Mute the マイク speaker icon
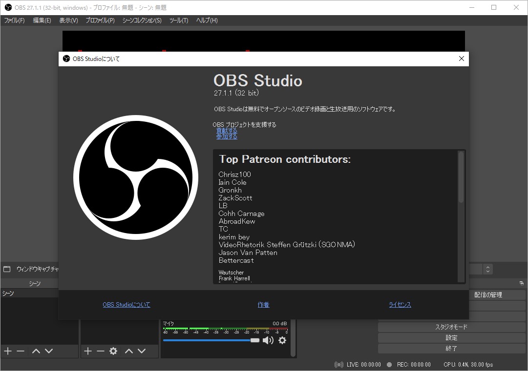Viewport: 528px width, 371px height. [x=268, y=340]
